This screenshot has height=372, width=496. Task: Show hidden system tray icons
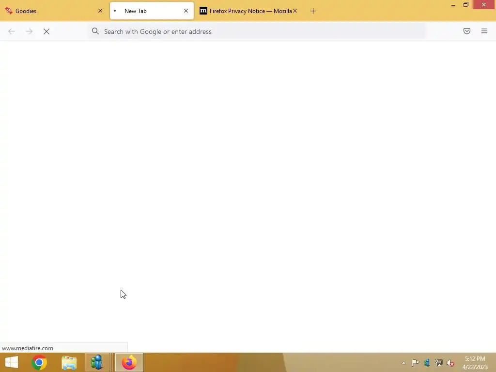pos(403,363)
